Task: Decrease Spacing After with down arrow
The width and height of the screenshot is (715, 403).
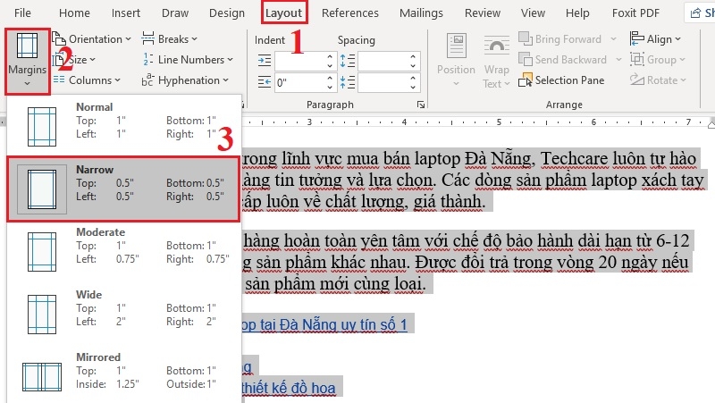Action: [x=413, y=87]
